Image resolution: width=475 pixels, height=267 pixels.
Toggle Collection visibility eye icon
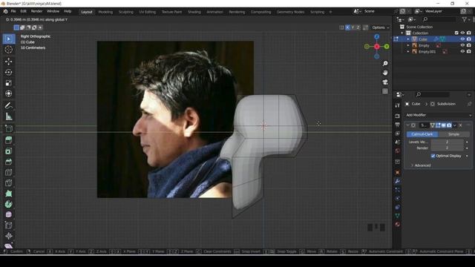462,33
